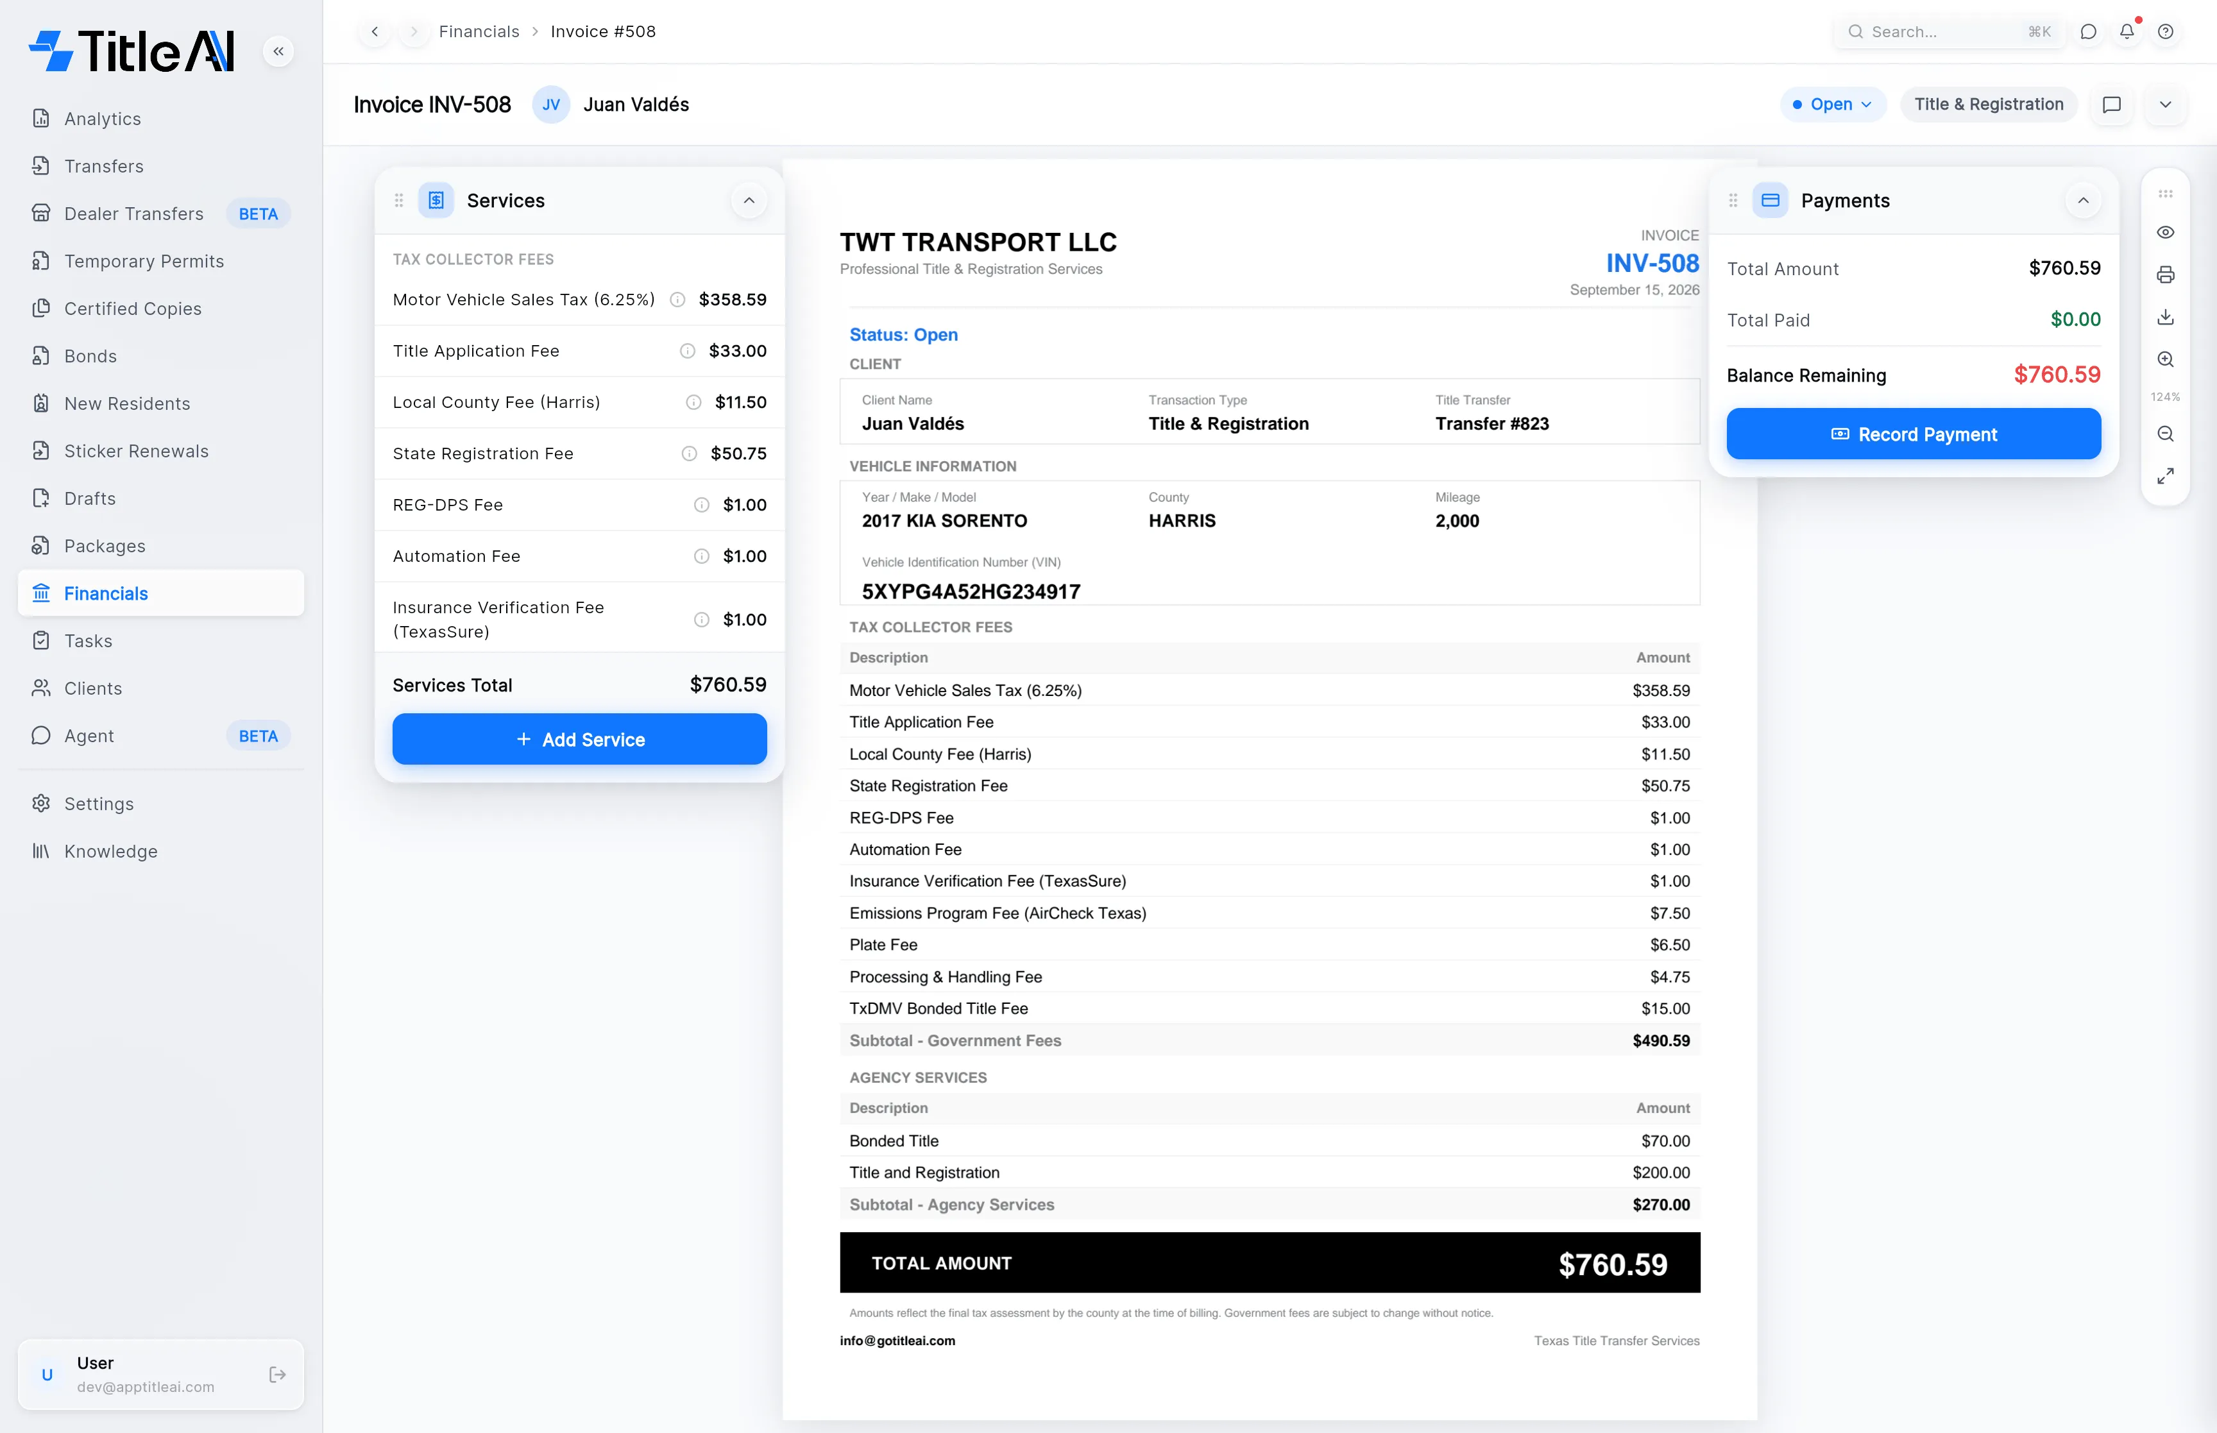
Task: Open Analytics in the sidebar
Action: tap(161, 118)
